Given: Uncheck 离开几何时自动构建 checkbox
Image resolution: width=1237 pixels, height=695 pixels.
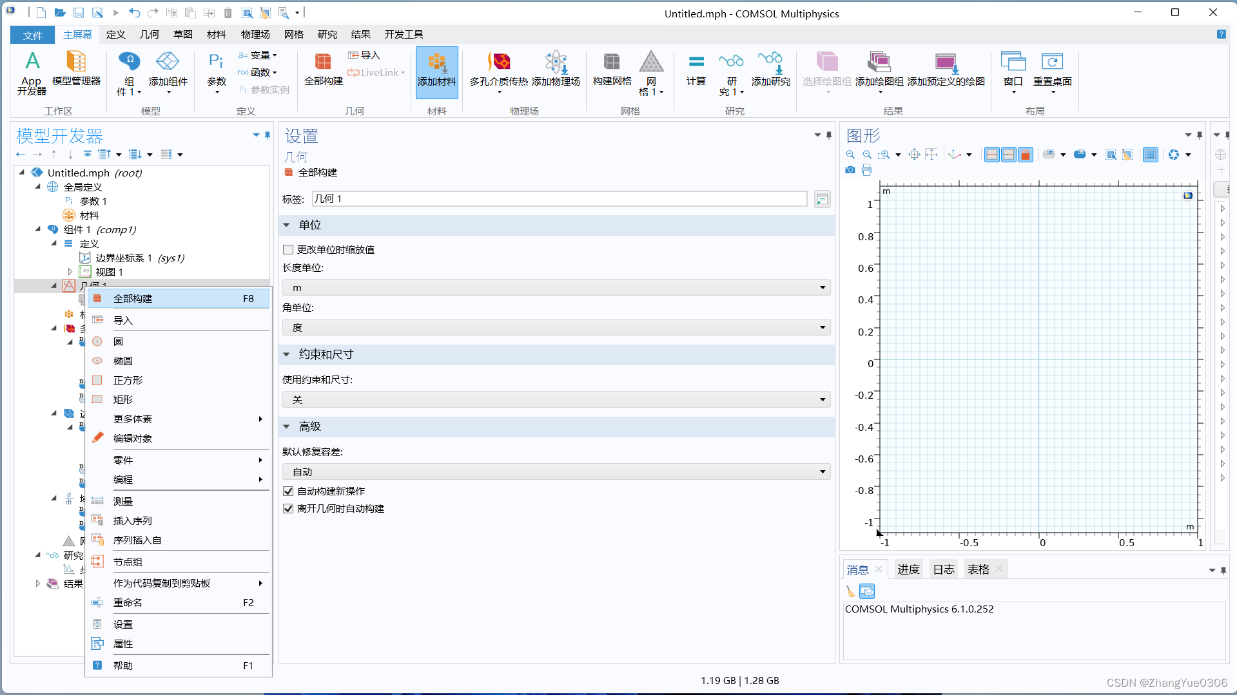Looking at the screenshot, I should pos(288,509).
